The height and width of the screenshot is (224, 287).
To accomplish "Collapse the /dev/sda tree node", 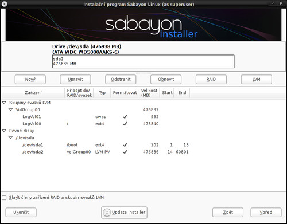I will click(x=11, y=138).
